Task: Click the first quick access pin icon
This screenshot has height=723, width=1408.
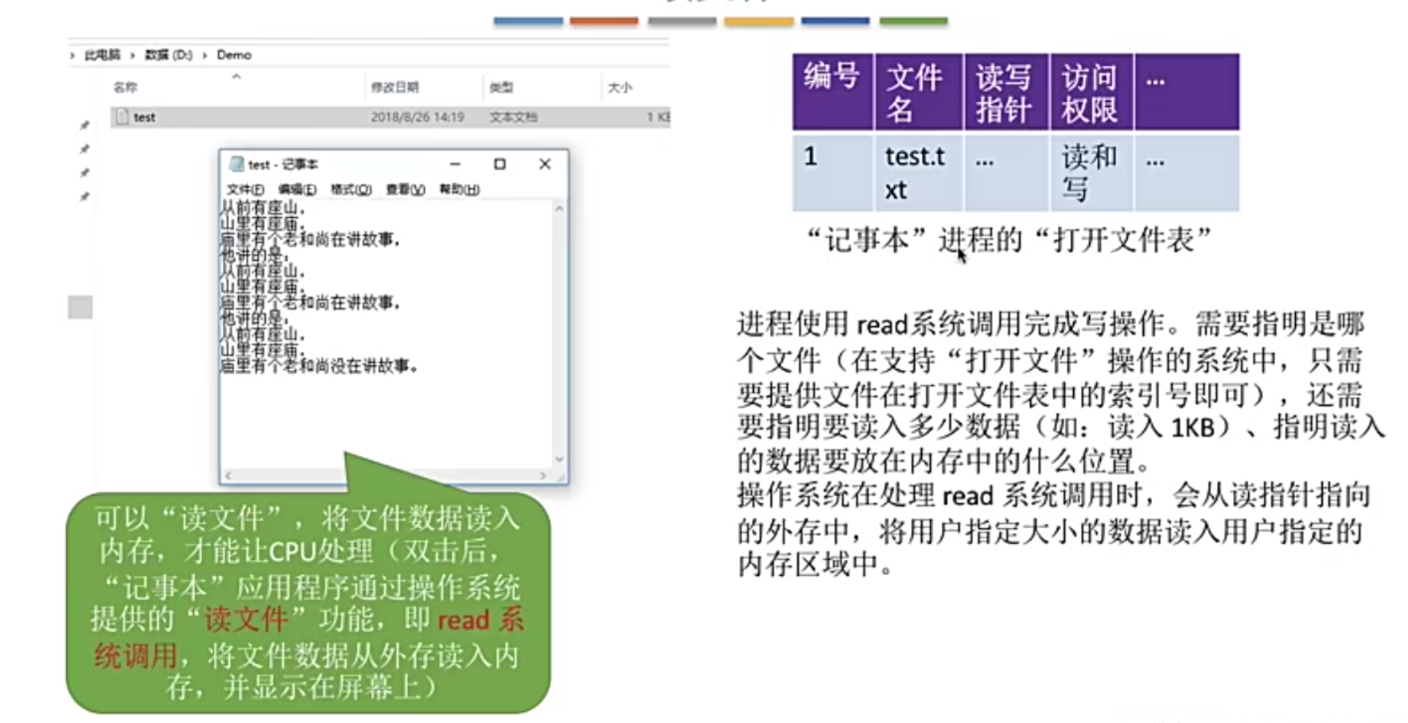Action: pos(84,125)
